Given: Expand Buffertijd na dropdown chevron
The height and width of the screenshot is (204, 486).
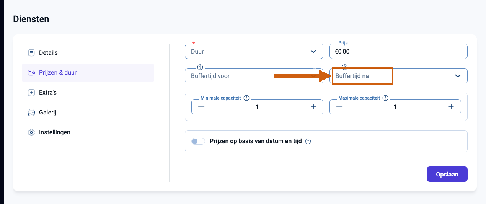Looking at the screenshot, I should (458, 76).
